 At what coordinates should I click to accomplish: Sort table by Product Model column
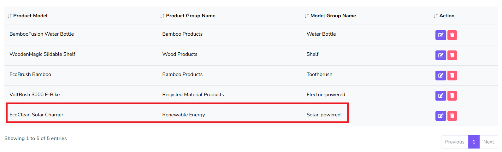30,16
